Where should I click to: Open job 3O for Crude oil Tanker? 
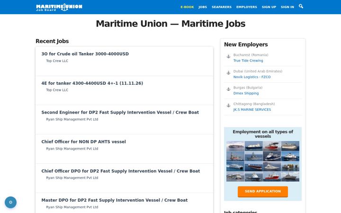[85, 54]
